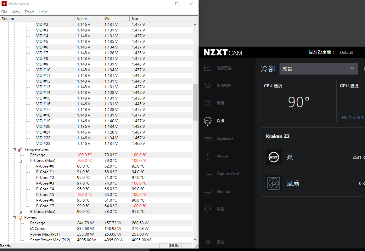Open the cooling profile preset dropdown

(318, 69)
